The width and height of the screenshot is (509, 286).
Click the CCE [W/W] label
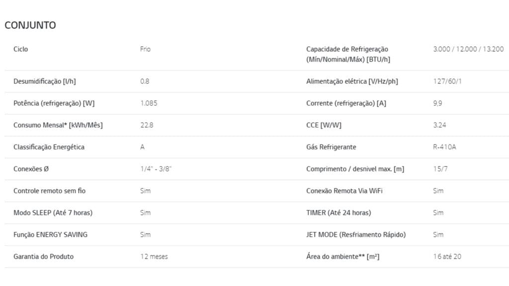pyautogui.click(x=324, y=125)
